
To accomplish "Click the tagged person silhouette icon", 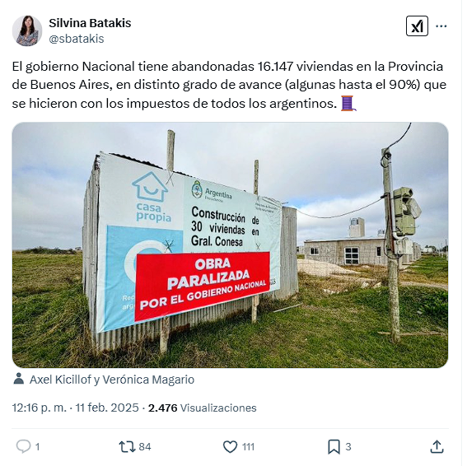I will point(19,379).
